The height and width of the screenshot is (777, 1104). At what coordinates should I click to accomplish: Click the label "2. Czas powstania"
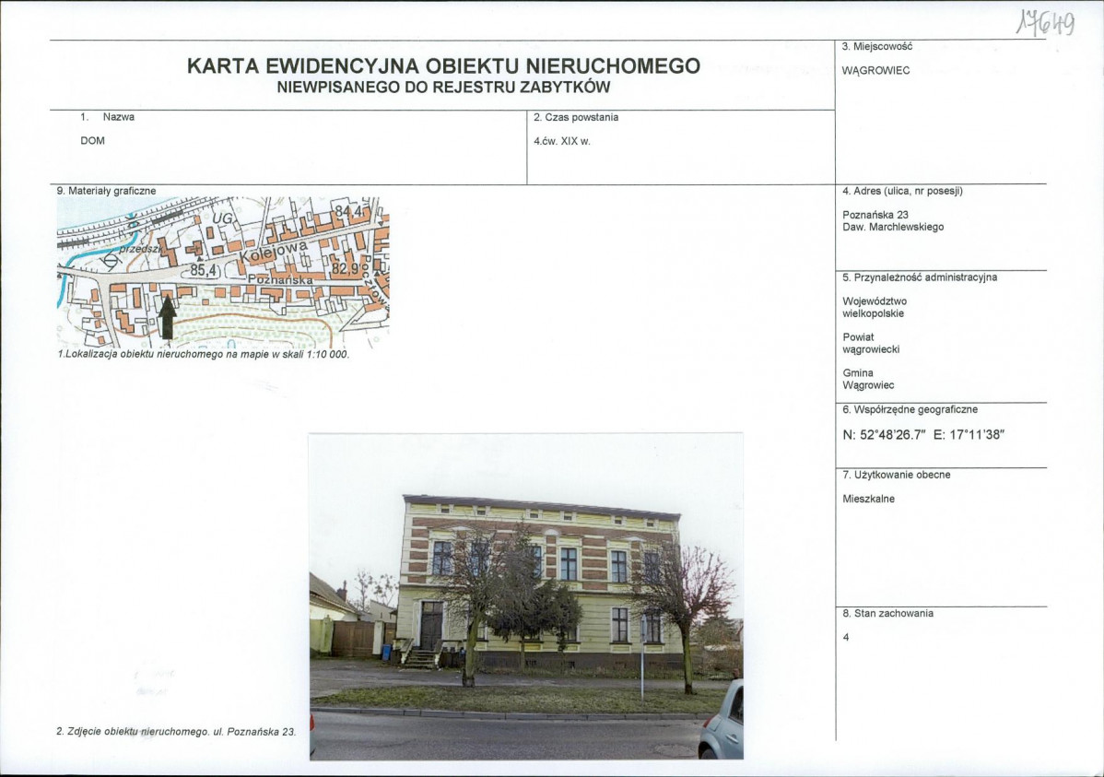(x=576, y=117)
